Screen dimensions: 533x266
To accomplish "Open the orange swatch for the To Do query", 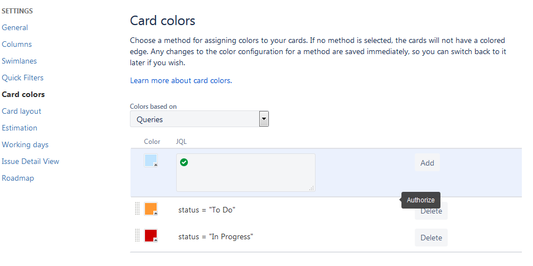I will [x=151, y=209].
